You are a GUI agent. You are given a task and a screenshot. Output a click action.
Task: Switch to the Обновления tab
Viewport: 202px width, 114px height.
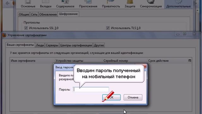click(48, 14)
